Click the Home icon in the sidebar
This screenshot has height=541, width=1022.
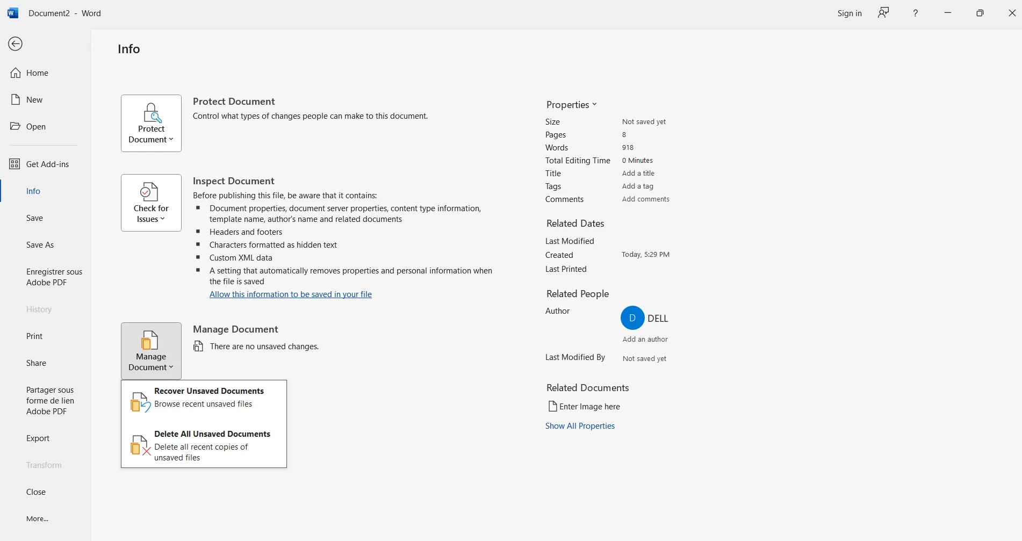(15, 72)
